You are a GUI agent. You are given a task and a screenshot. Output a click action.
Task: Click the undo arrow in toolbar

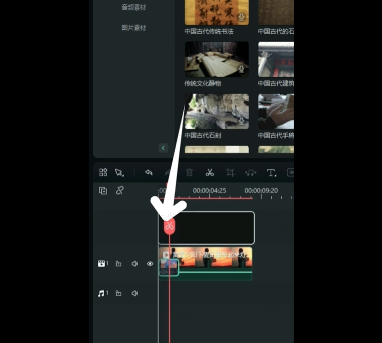[149, 173]
